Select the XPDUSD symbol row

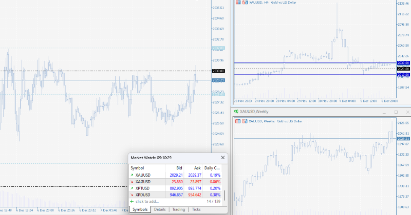tap(175, 195)
